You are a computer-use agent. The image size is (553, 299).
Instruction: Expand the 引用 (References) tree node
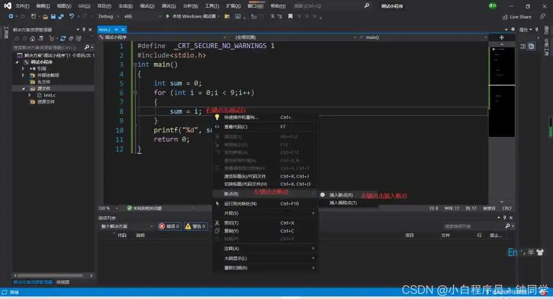(23, 69)
